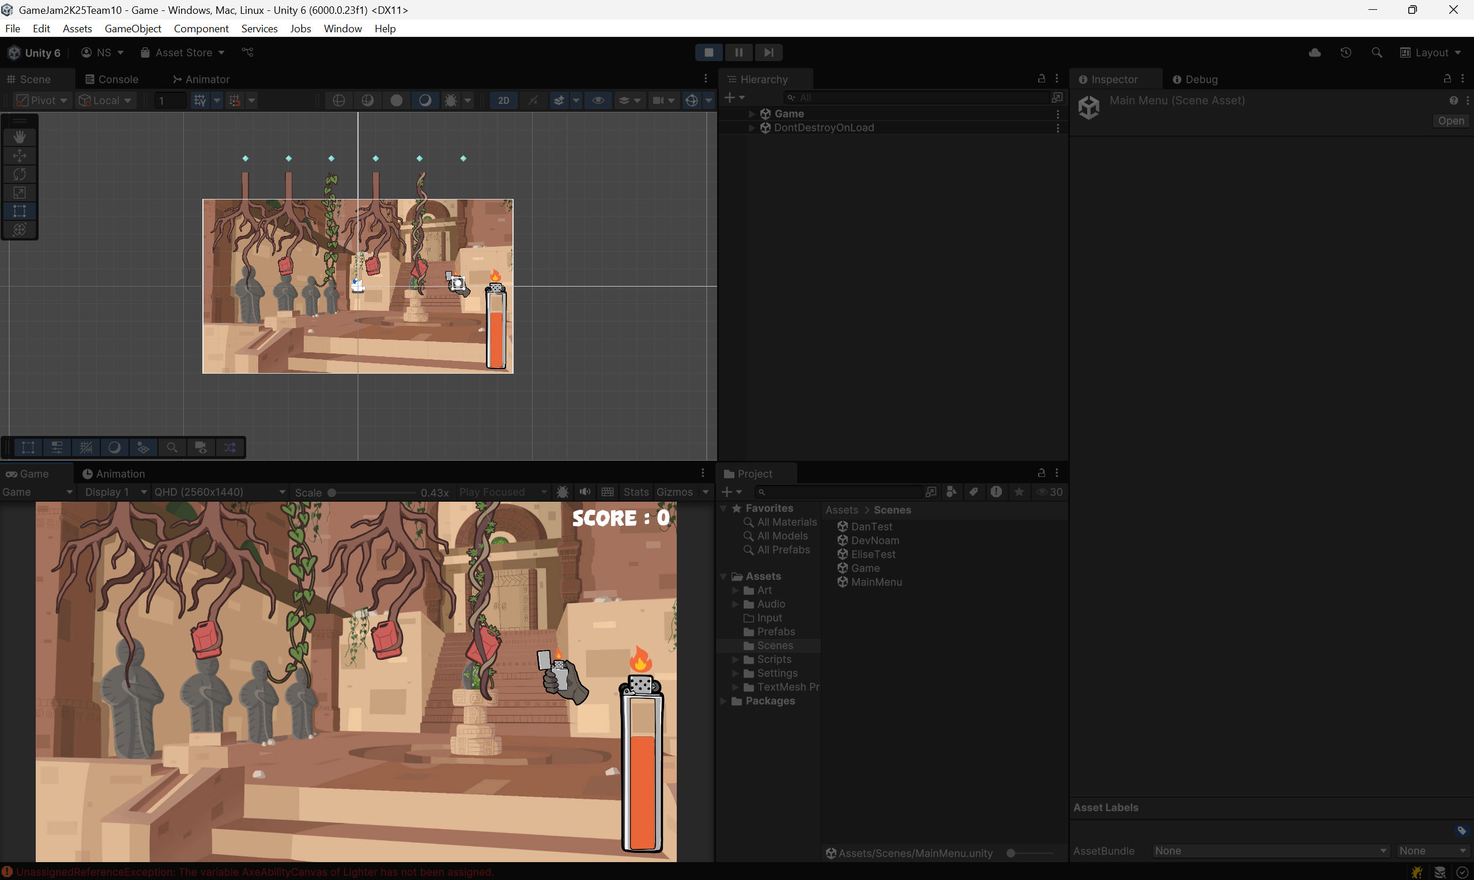
Task: Open the GameObject menu
Action: click(133, 28)
